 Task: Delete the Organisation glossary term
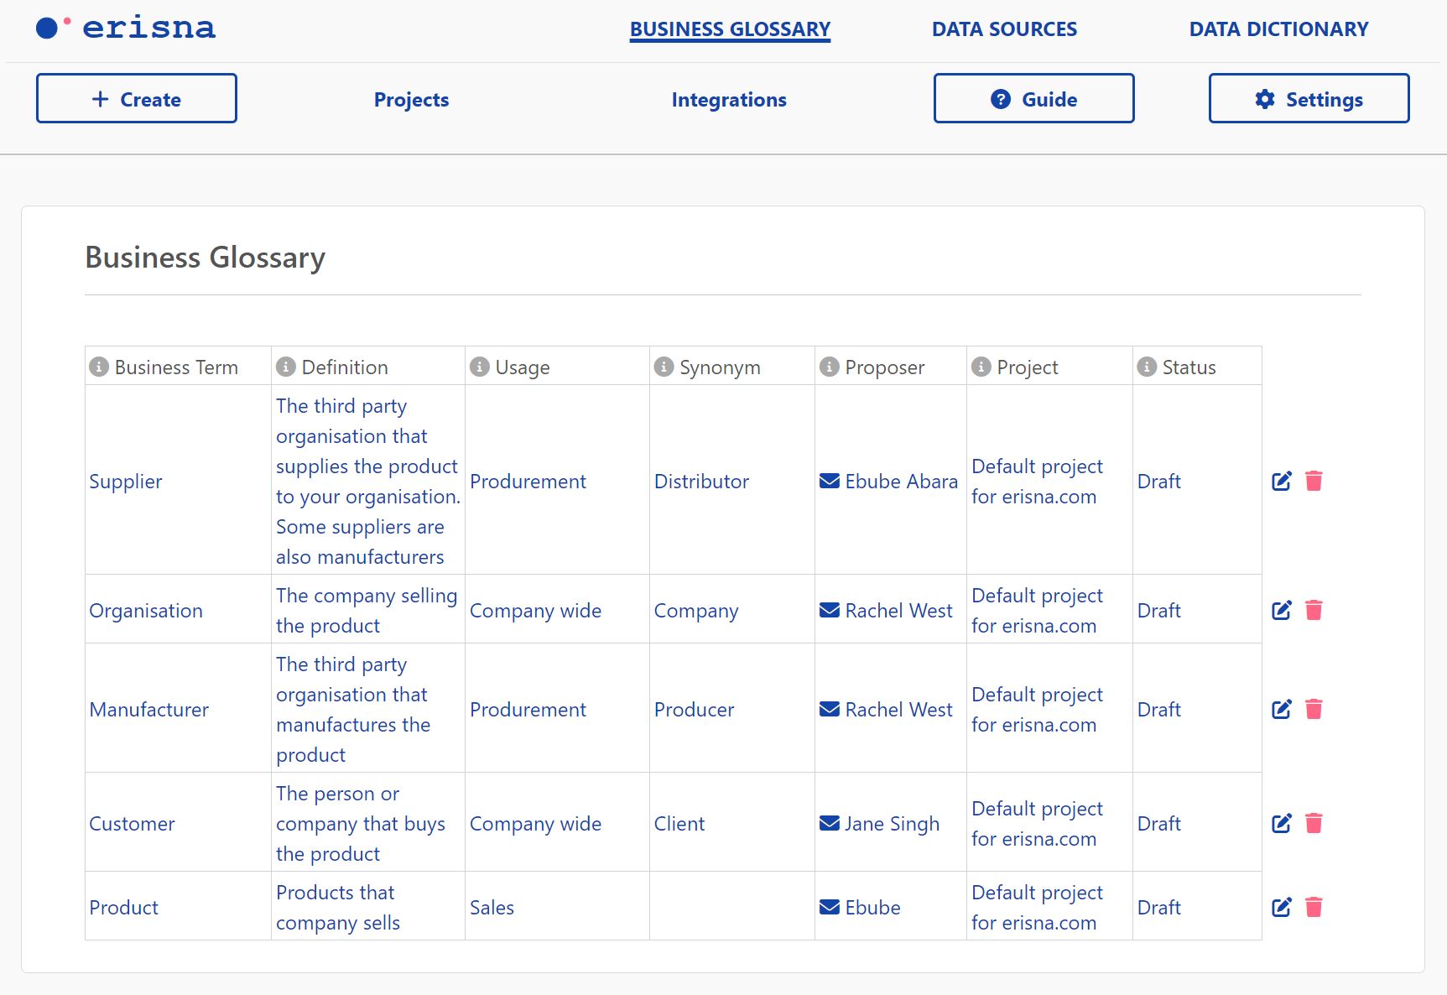[1314, 611]
